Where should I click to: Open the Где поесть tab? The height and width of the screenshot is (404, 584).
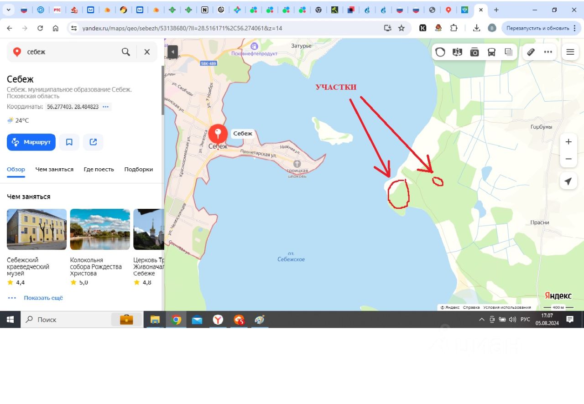(x=99, y=169)
